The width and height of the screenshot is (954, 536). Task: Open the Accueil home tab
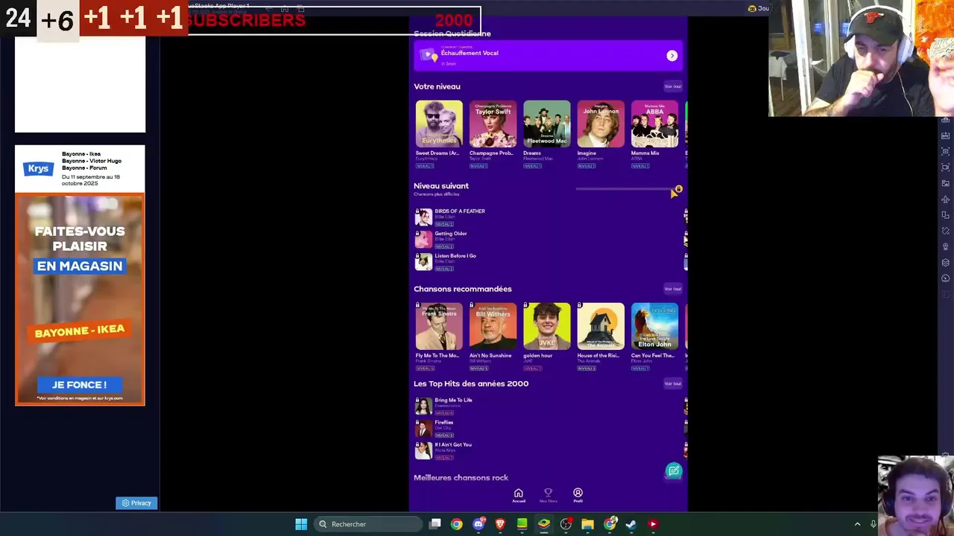point(519,495)
